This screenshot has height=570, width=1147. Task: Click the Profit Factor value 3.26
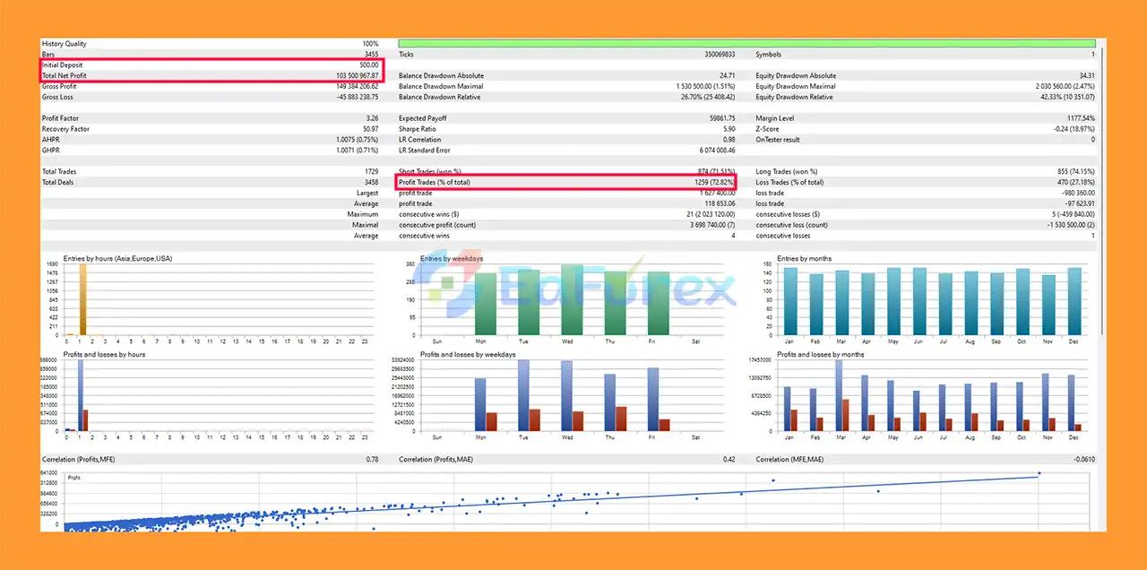click(371, 118)
